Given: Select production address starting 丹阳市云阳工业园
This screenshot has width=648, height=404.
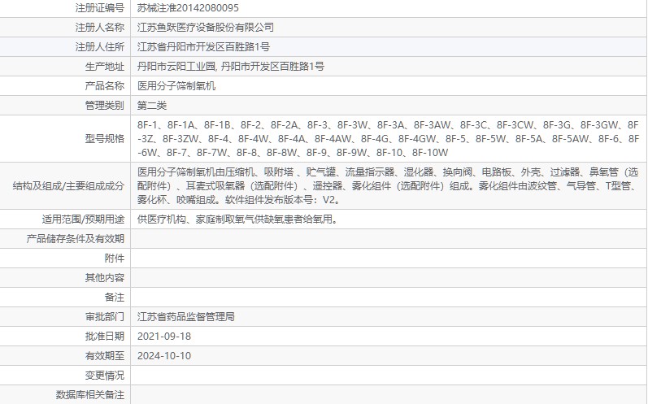Looking at the screenshot, I should pyautogui.click(x=231, y=66).
